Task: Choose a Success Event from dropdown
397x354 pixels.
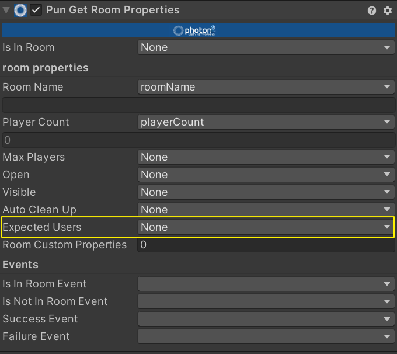Action: pos(266,319)
